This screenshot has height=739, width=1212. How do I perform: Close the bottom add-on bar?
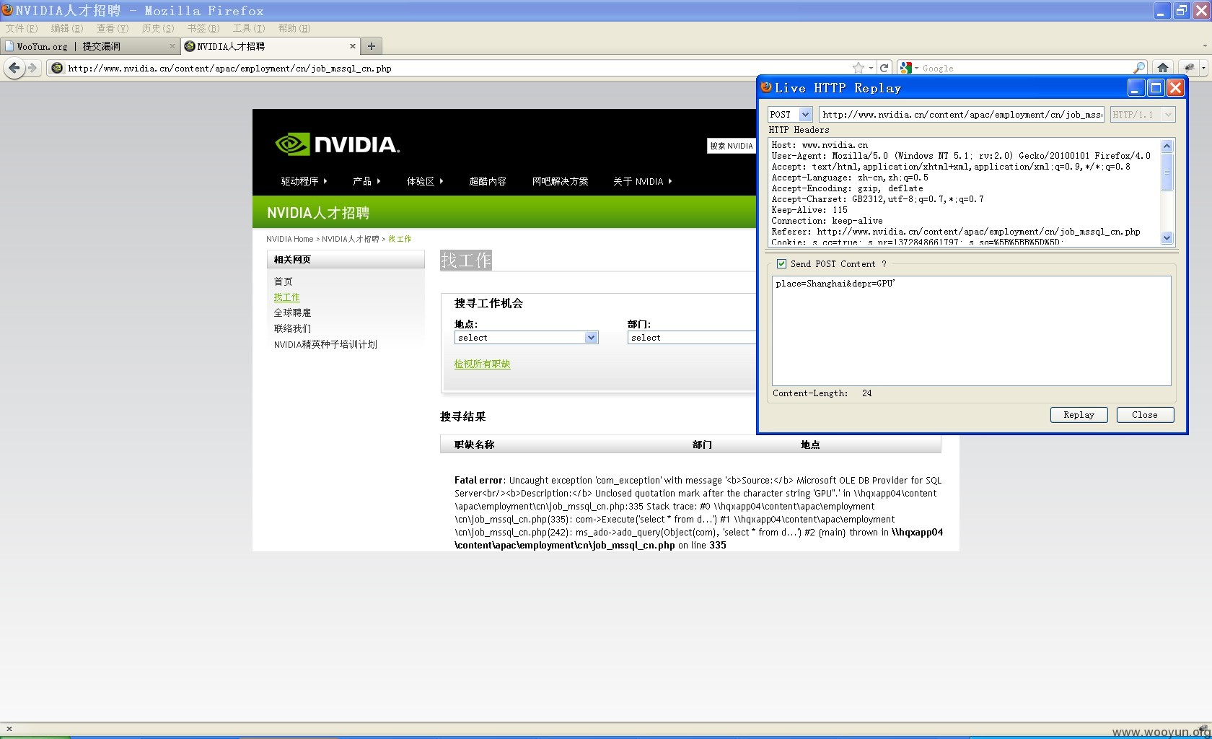pyautogui.click(x=9, y=729)
